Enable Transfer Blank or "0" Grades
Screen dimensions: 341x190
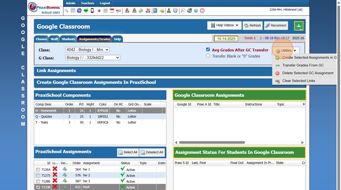[x=208, y=56]
